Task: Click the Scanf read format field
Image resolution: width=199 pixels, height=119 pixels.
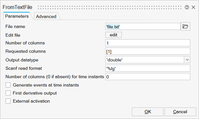Action: (148, 68)
